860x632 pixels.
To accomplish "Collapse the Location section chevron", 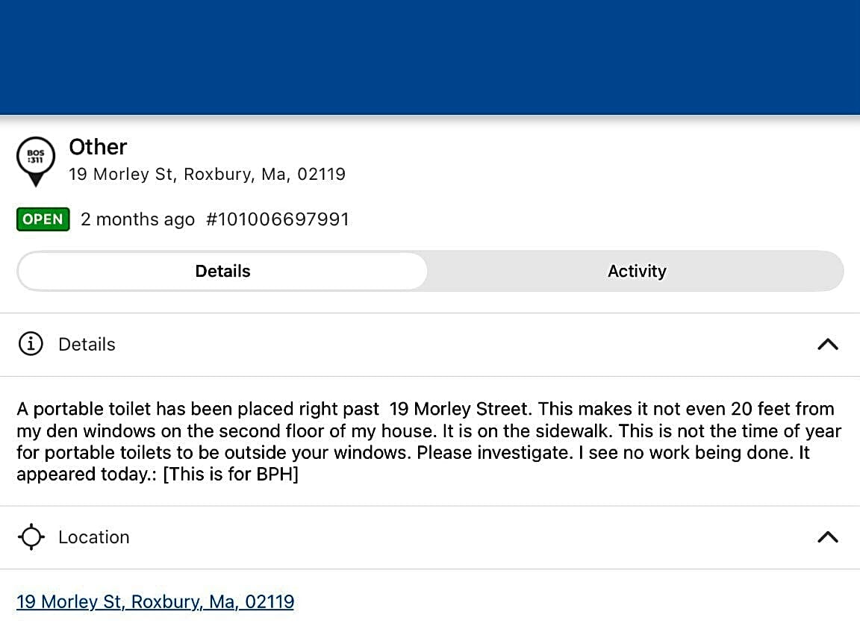I will click(x=828, y=536).
